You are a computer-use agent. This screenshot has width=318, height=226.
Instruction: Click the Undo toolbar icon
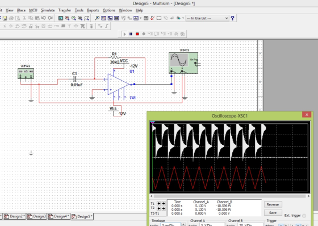(x=43, y=18)
